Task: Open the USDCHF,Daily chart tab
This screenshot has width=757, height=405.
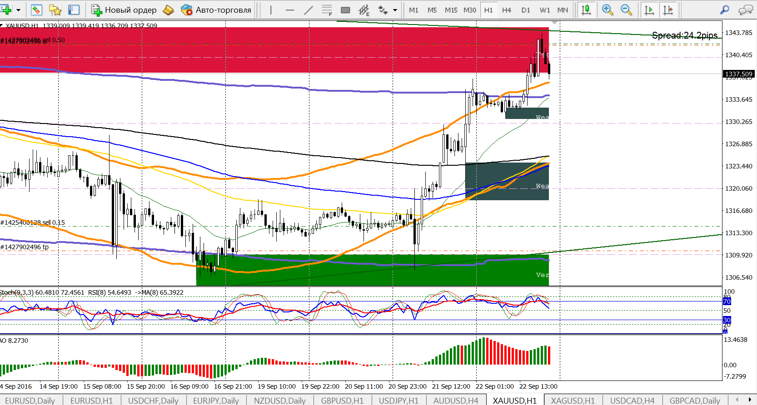Action: [153, 400]
